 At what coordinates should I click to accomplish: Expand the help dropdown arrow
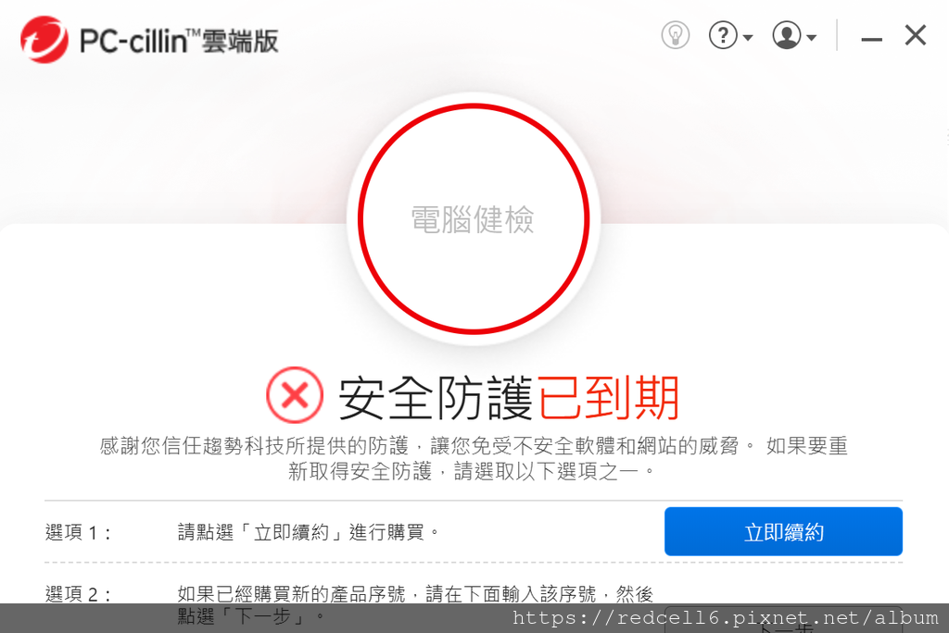point(748,38)
